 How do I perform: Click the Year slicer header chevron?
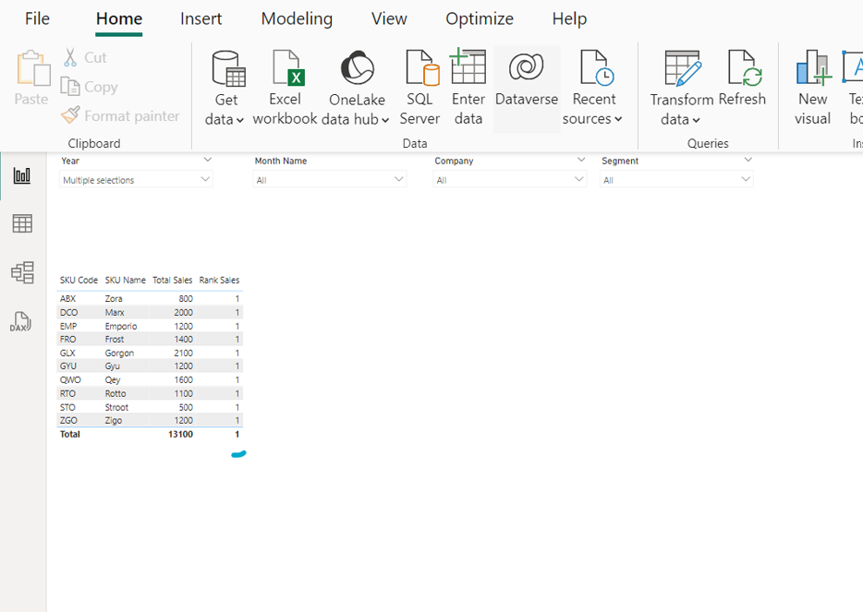(208, 160)
